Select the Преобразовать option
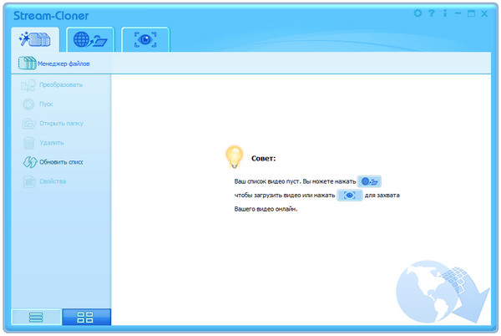 tap(61, 85)
